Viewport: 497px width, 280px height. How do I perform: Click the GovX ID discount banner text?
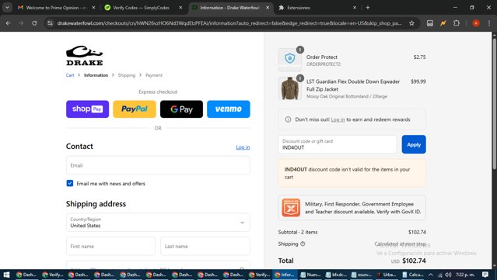[x=363, y=208]
